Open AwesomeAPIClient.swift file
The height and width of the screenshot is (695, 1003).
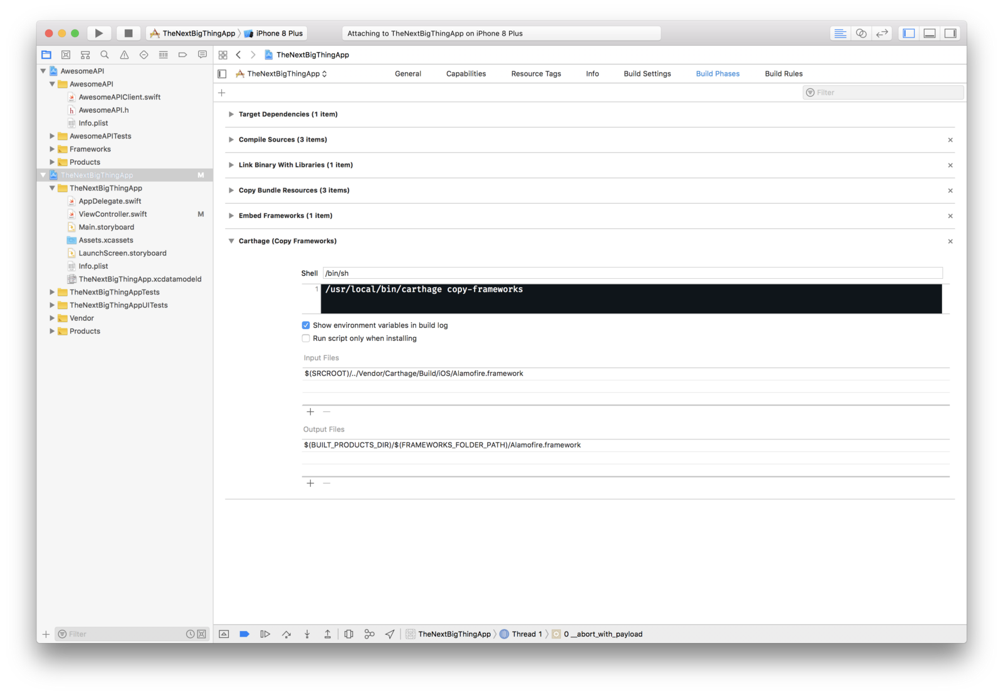(x=119, y=97)
